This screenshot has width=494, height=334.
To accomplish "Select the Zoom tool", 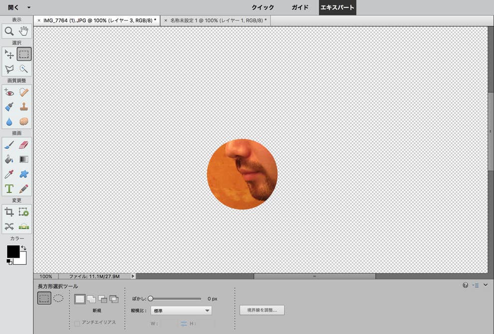I will tap(9, 31).
